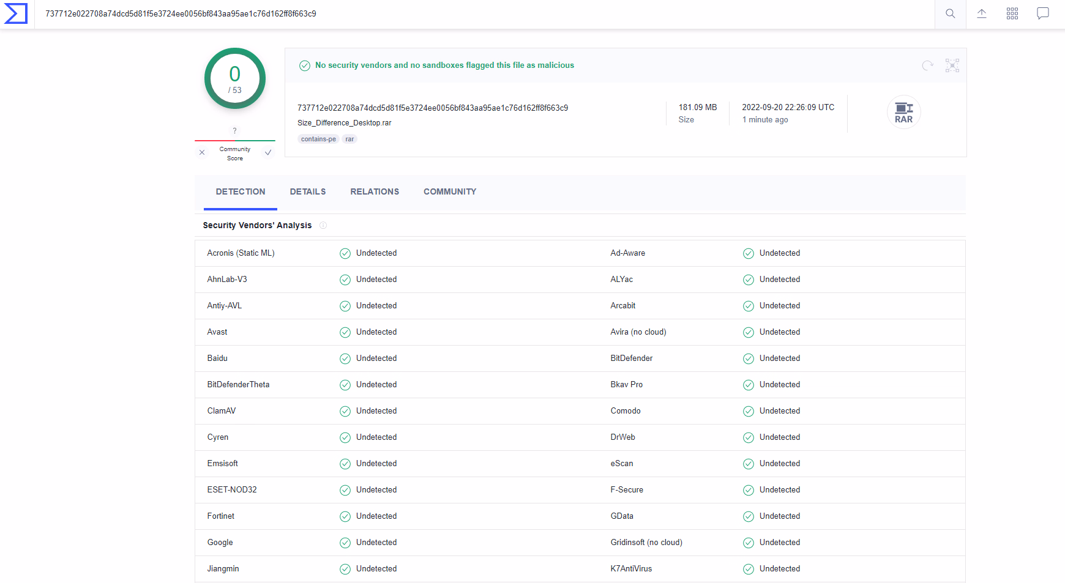Click the reanalyze file icon
Screen dimensions: 1065x583
click(928, 65)
